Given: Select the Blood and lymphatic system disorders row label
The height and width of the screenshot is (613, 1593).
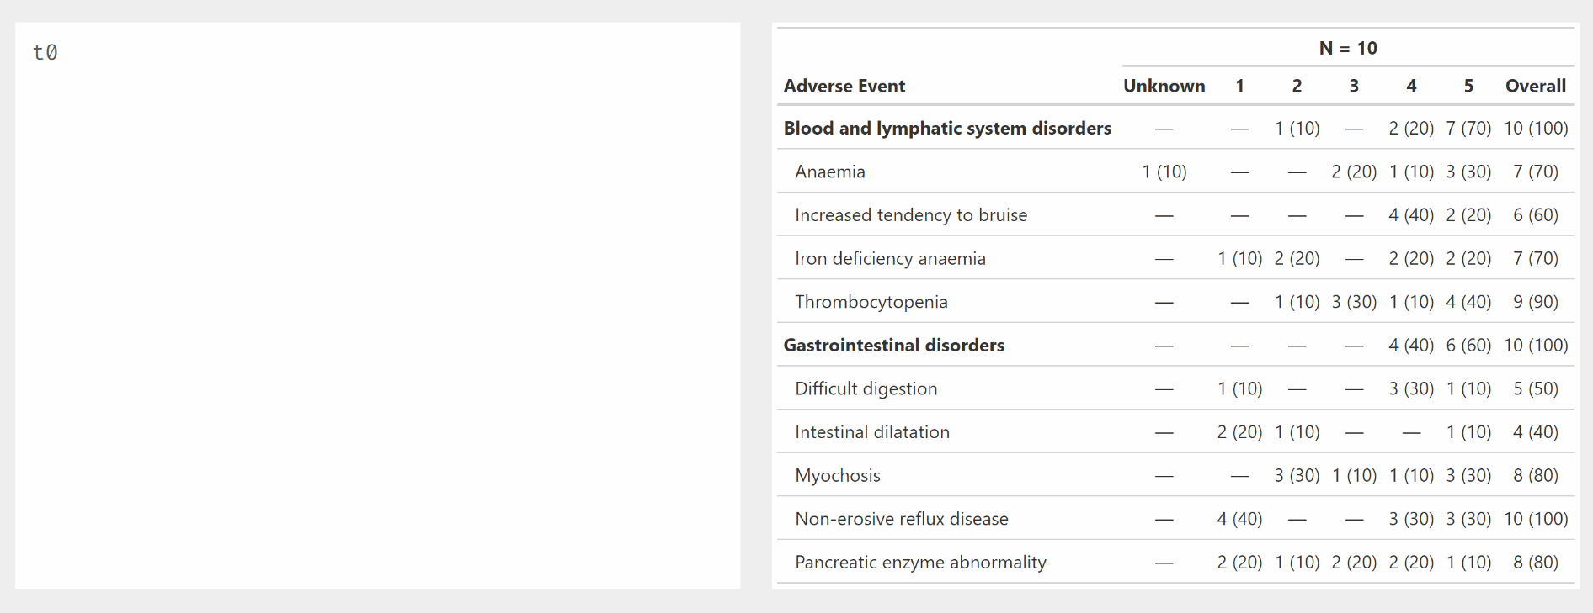Looking at the screenshot, I should [x=947, y=129].
